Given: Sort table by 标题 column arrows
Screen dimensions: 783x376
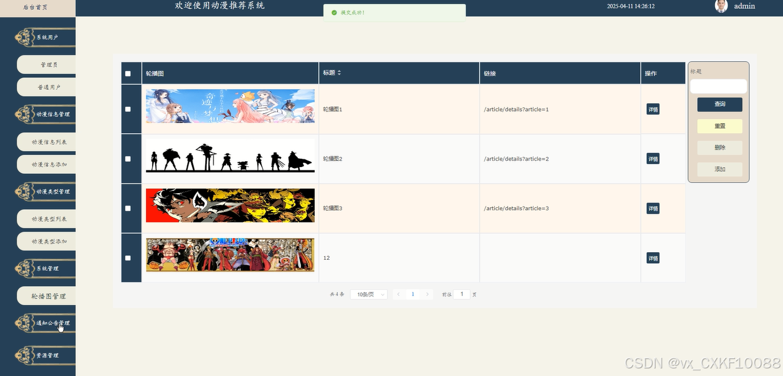Looking at the screenshot, I should (339, 73).
